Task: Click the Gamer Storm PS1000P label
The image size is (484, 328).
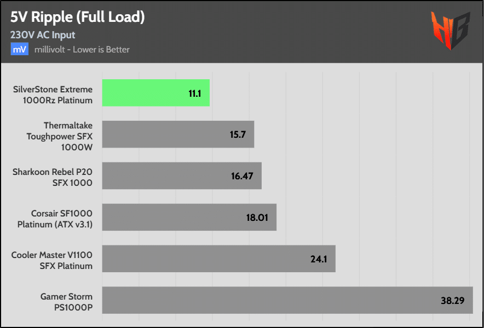Action: pos(66,302)
